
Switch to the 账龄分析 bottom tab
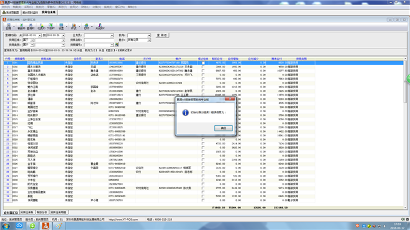point(42,213)
